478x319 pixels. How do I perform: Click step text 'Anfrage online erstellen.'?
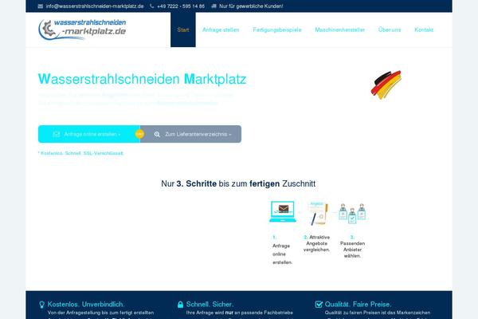coord(282,254)
